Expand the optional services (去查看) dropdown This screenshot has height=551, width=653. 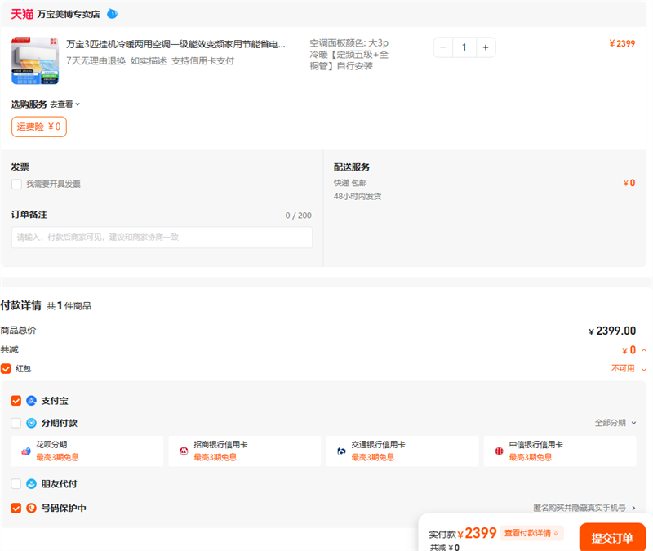65,104
